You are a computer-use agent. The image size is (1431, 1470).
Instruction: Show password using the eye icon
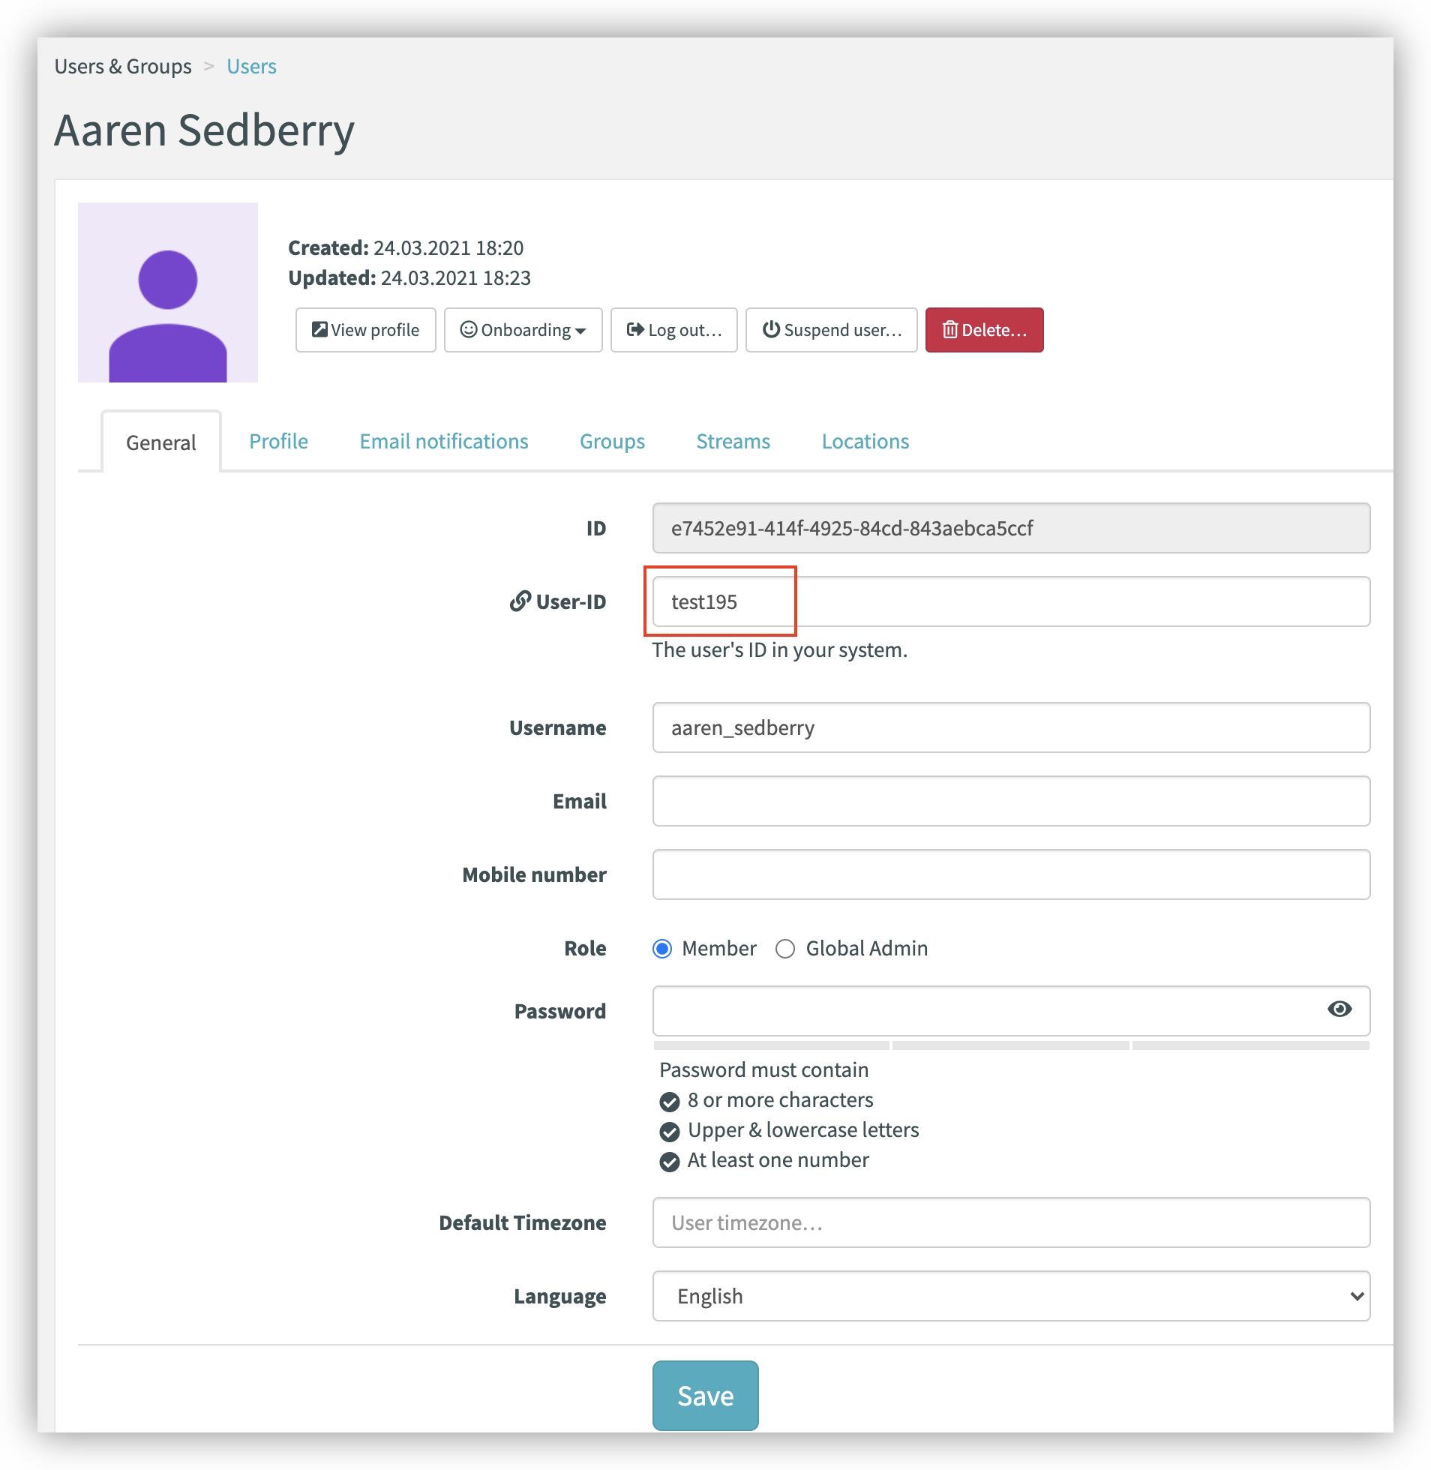coord(1339,1009)
